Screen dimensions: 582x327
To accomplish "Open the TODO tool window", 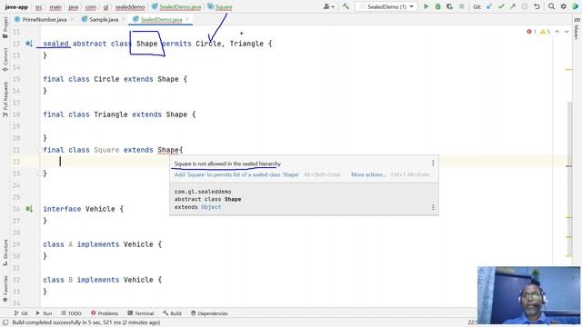I will 71,313.
